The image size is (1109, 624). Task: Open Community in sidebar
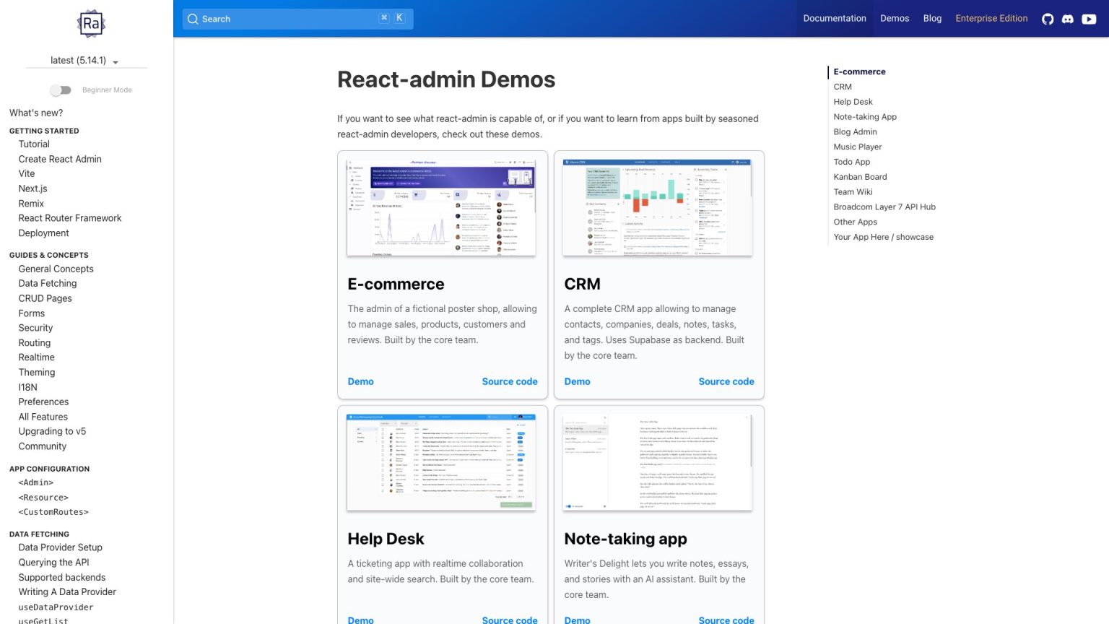[43, 446]
